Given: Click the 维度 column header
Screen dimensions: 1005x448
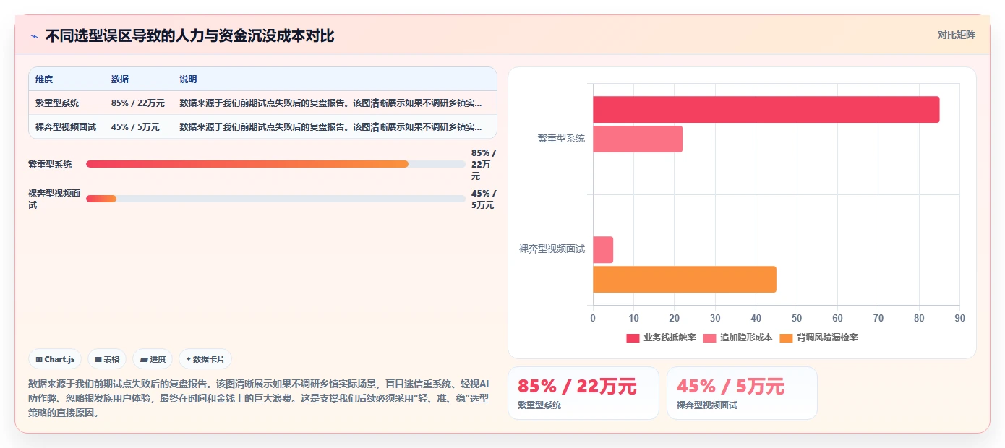Looking at the screenshot, I should click(44, 79).
